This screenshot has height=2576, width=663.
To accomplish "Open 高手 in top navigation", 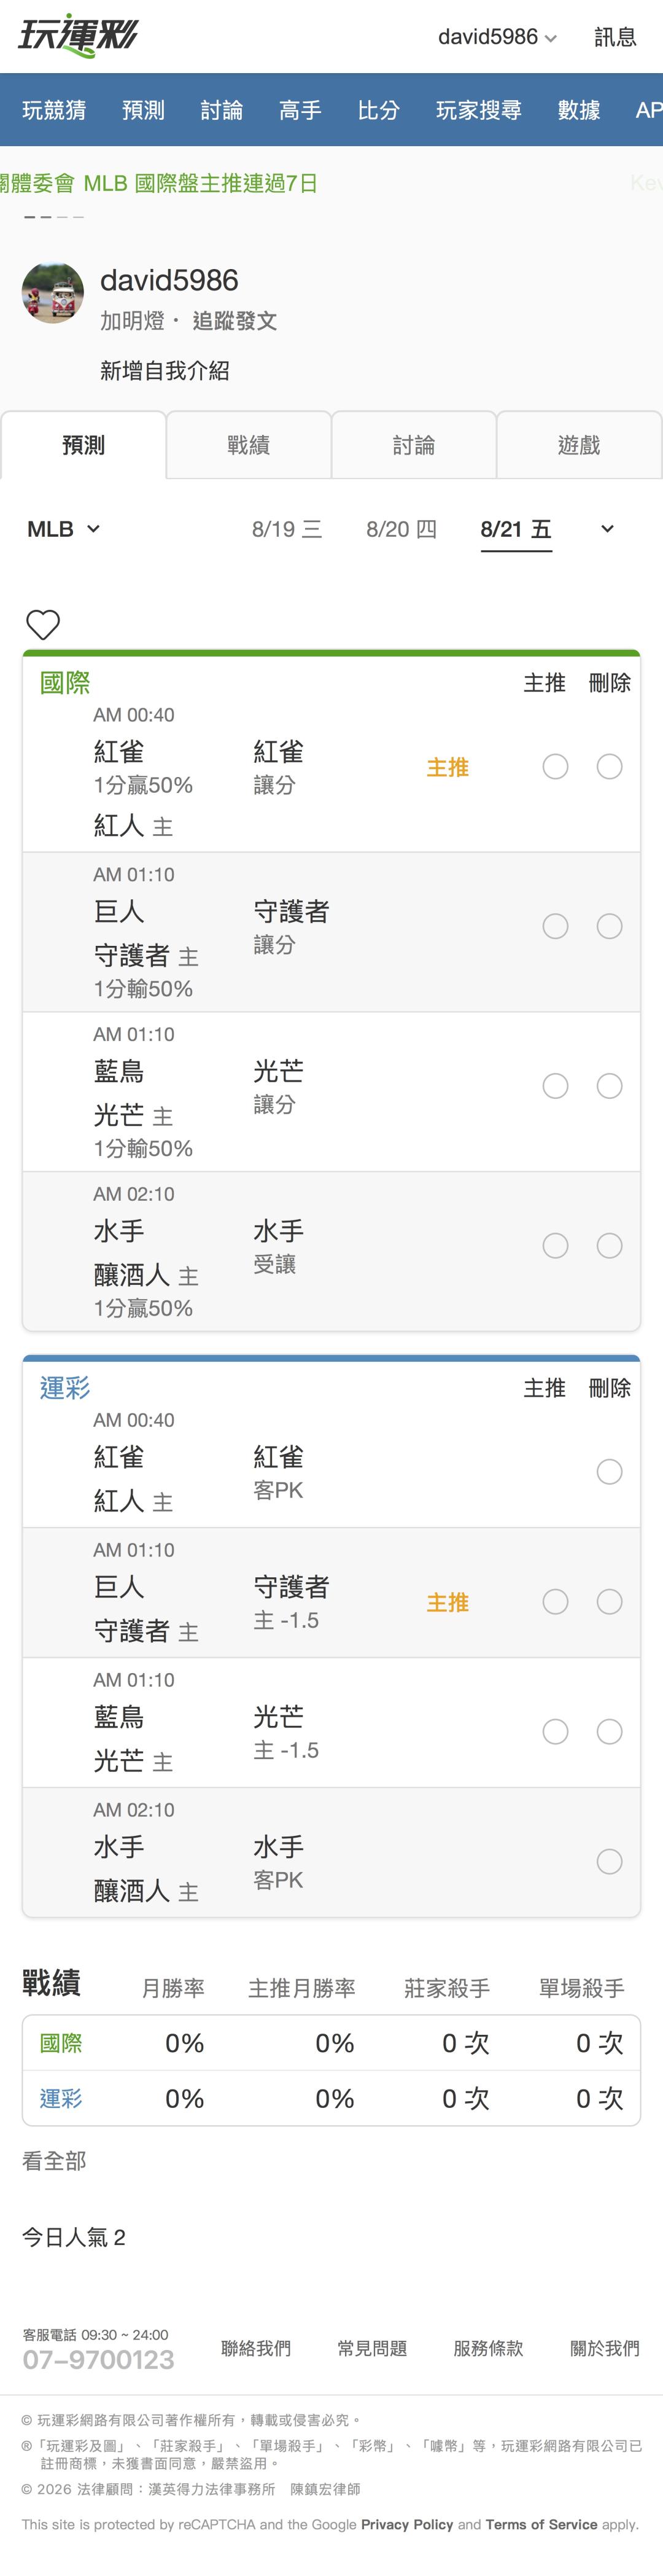I will 300,110.
